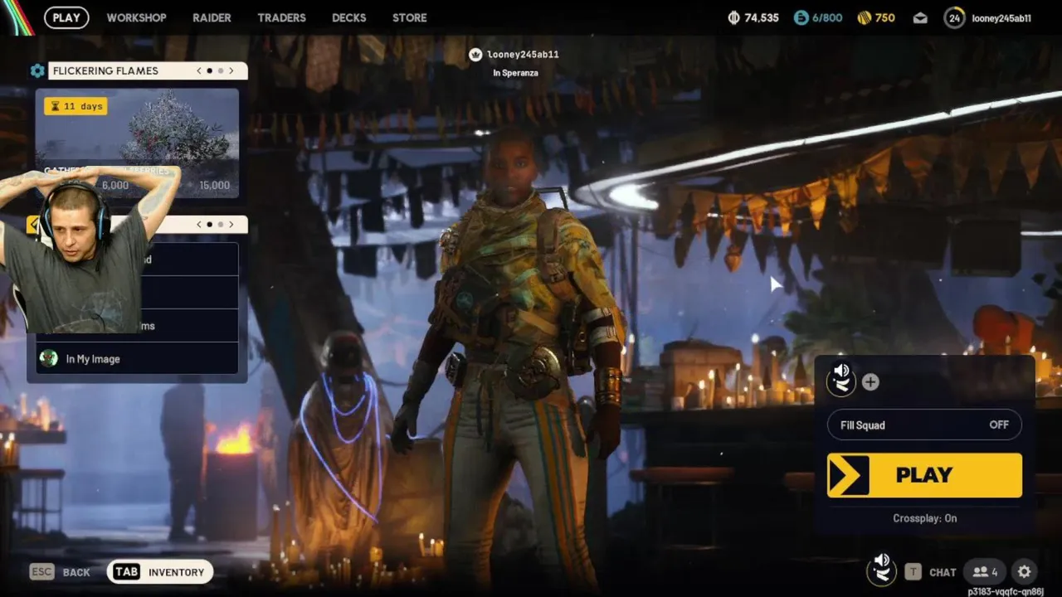Open profile looney245ab11 in top bar
Image resolution: width=1062 pixels, height=597 pixels.
point(1001,18)
